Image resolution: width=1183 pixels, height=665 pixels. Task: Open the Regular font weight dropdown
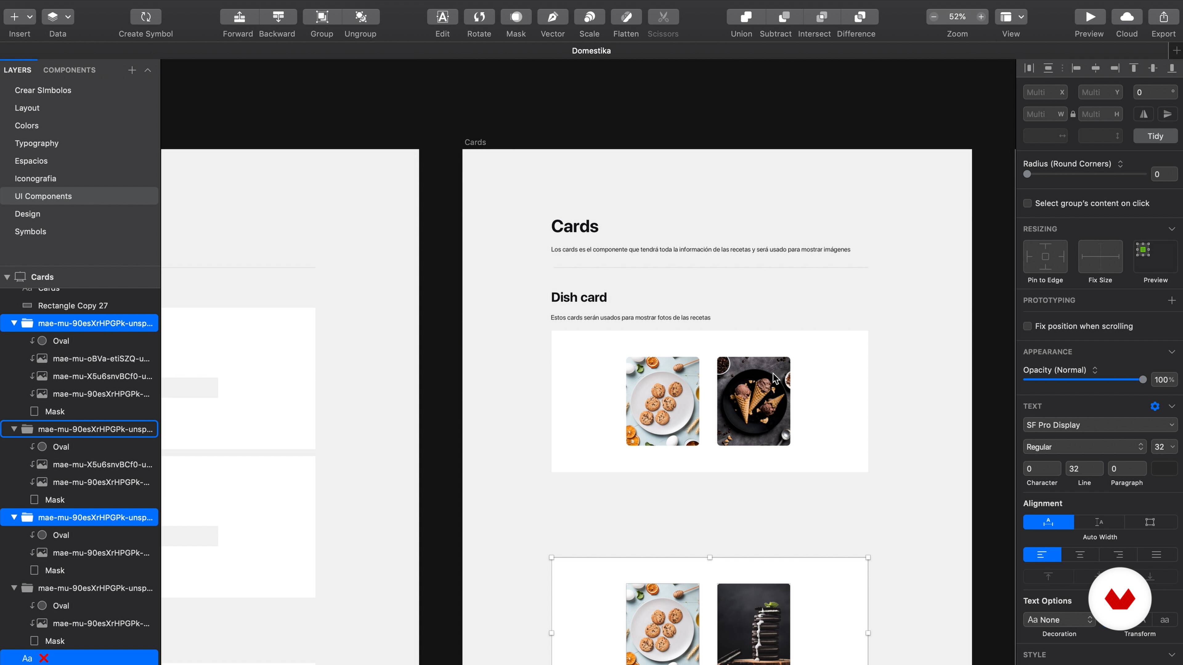tap(1084, 447)
